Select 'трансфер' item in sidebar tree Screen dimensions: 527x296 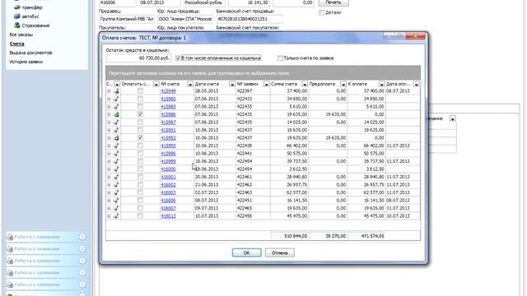click(32, 7)
